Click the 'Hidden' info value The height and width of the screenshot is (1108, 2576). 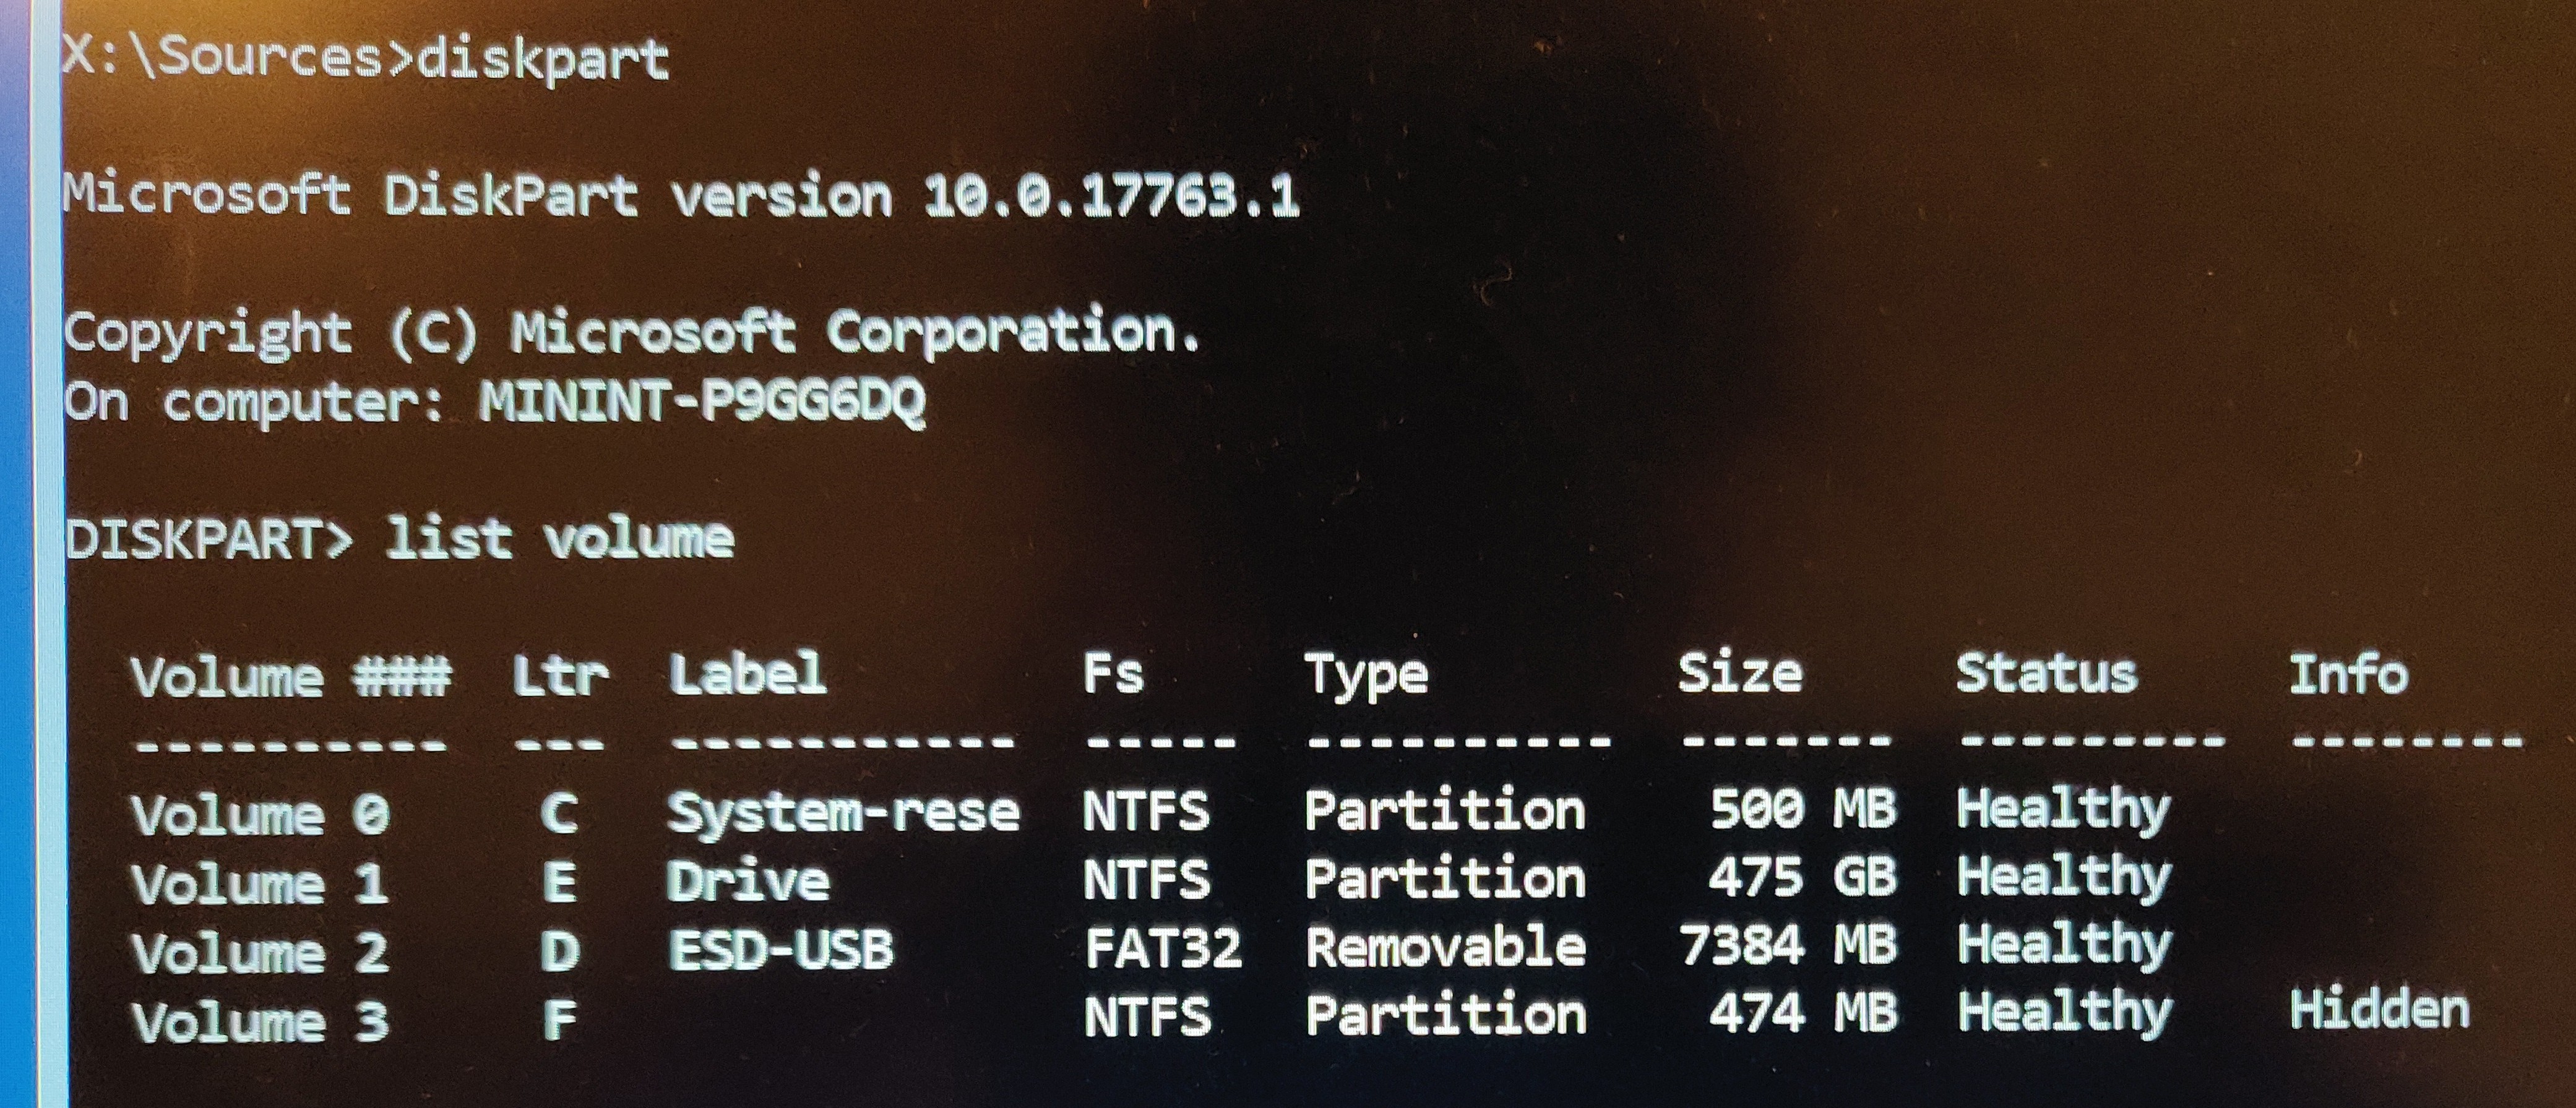click(x=2380, y=1010)
